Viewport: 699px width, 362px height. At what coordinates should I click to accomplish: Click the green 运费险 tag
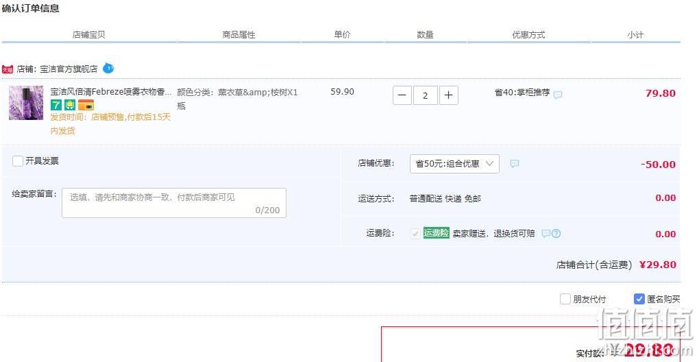(436, 232)
